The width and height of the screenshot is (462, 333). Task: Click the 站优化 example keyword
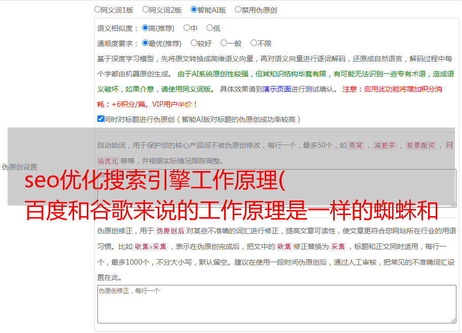click(x=108, y=161)
